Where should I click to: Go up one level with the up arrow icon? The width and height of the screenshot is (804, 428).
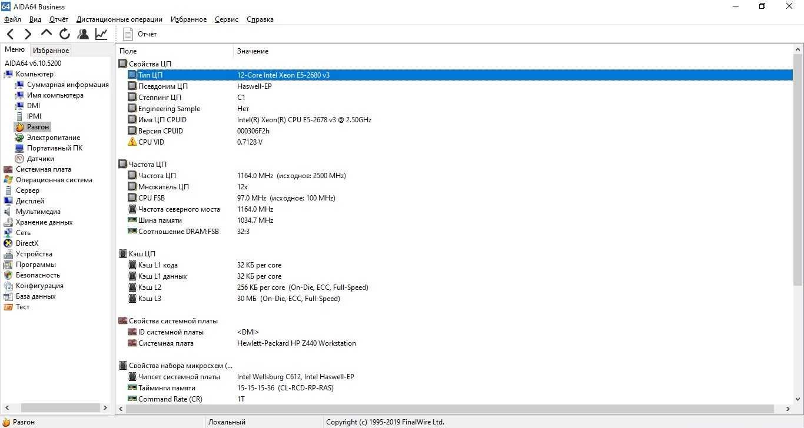46,34
